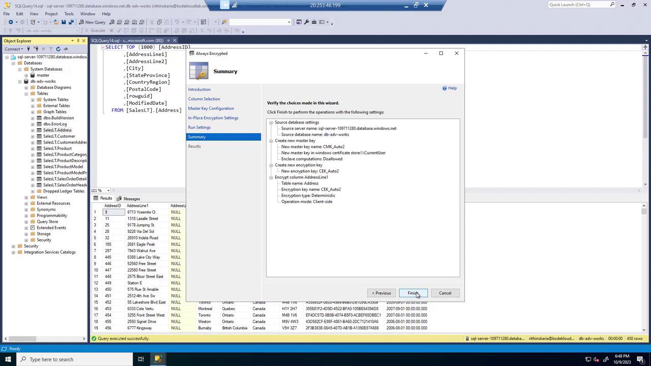Select the SalesLT.Address table
Screen dimensions: 651x366
tap(57, 130)
